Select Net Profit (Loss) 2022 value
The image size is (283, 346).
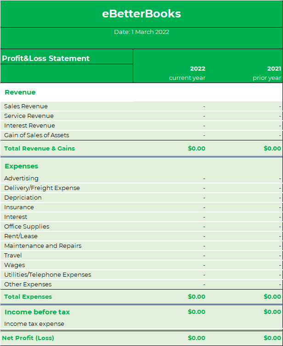pos(196,338)
